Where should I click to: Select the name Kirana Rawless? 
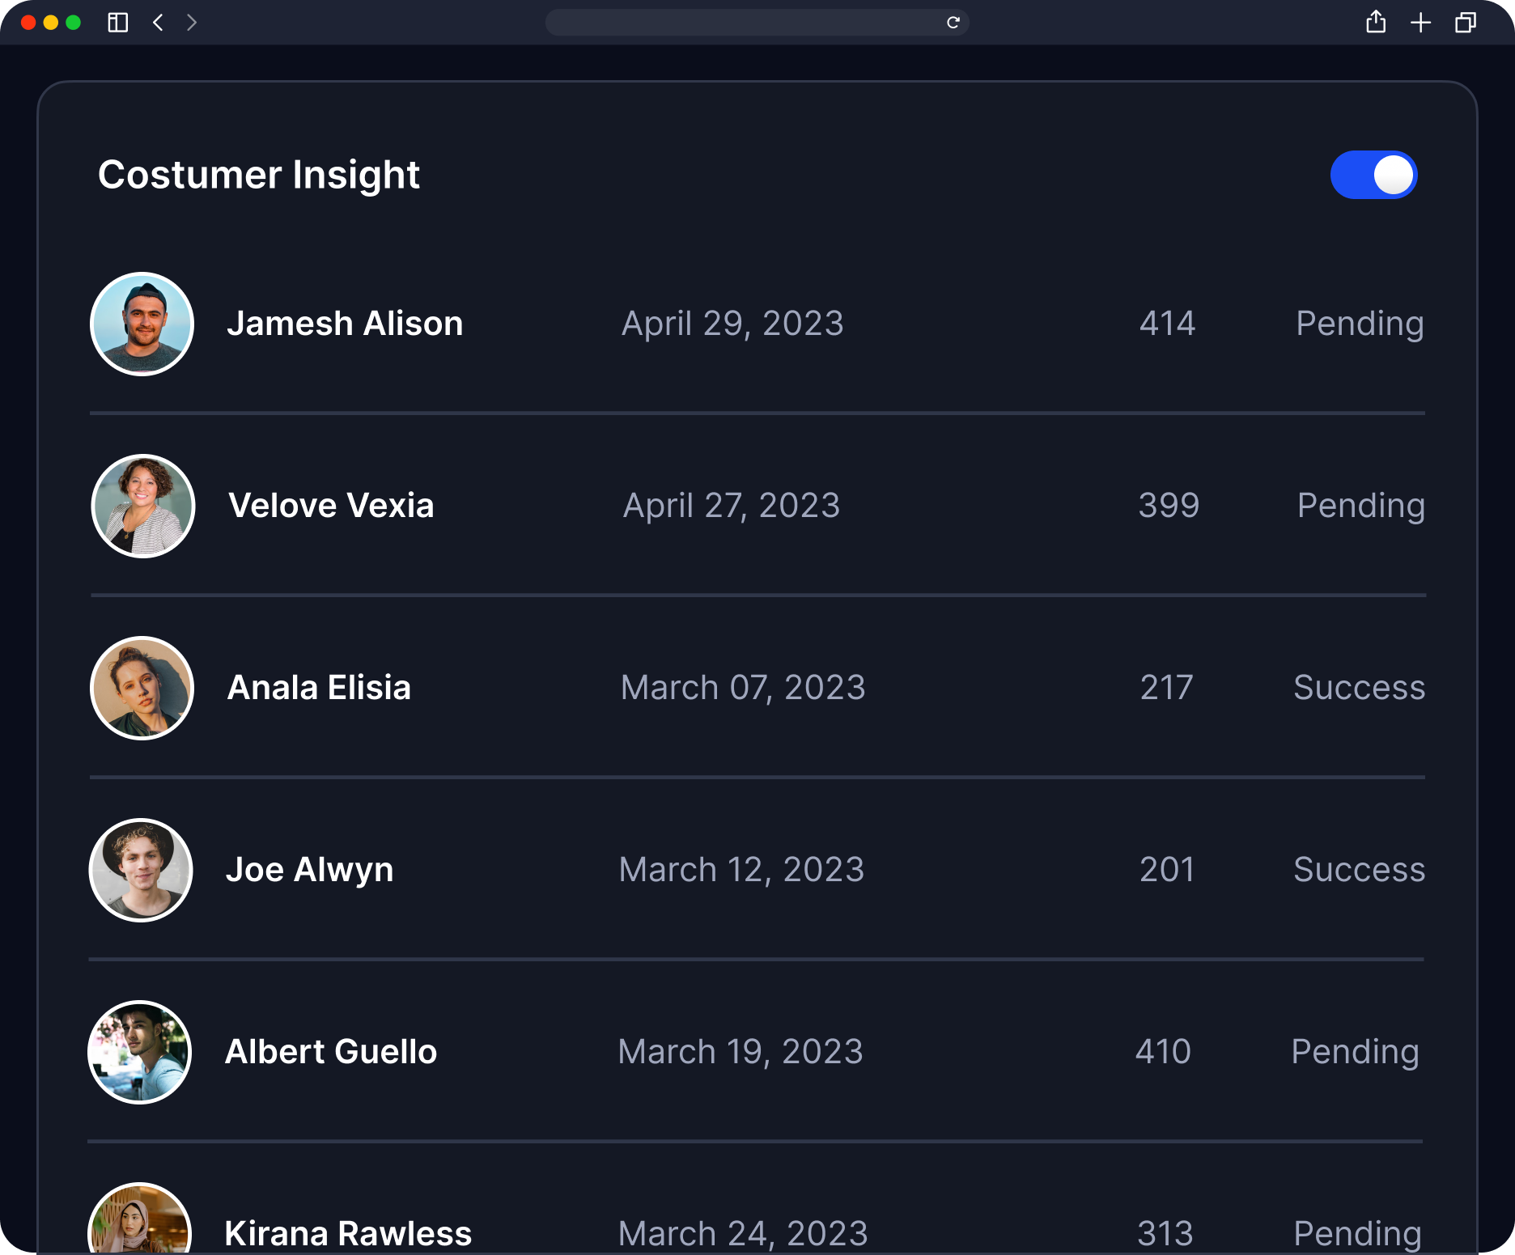click(348, 1234)
